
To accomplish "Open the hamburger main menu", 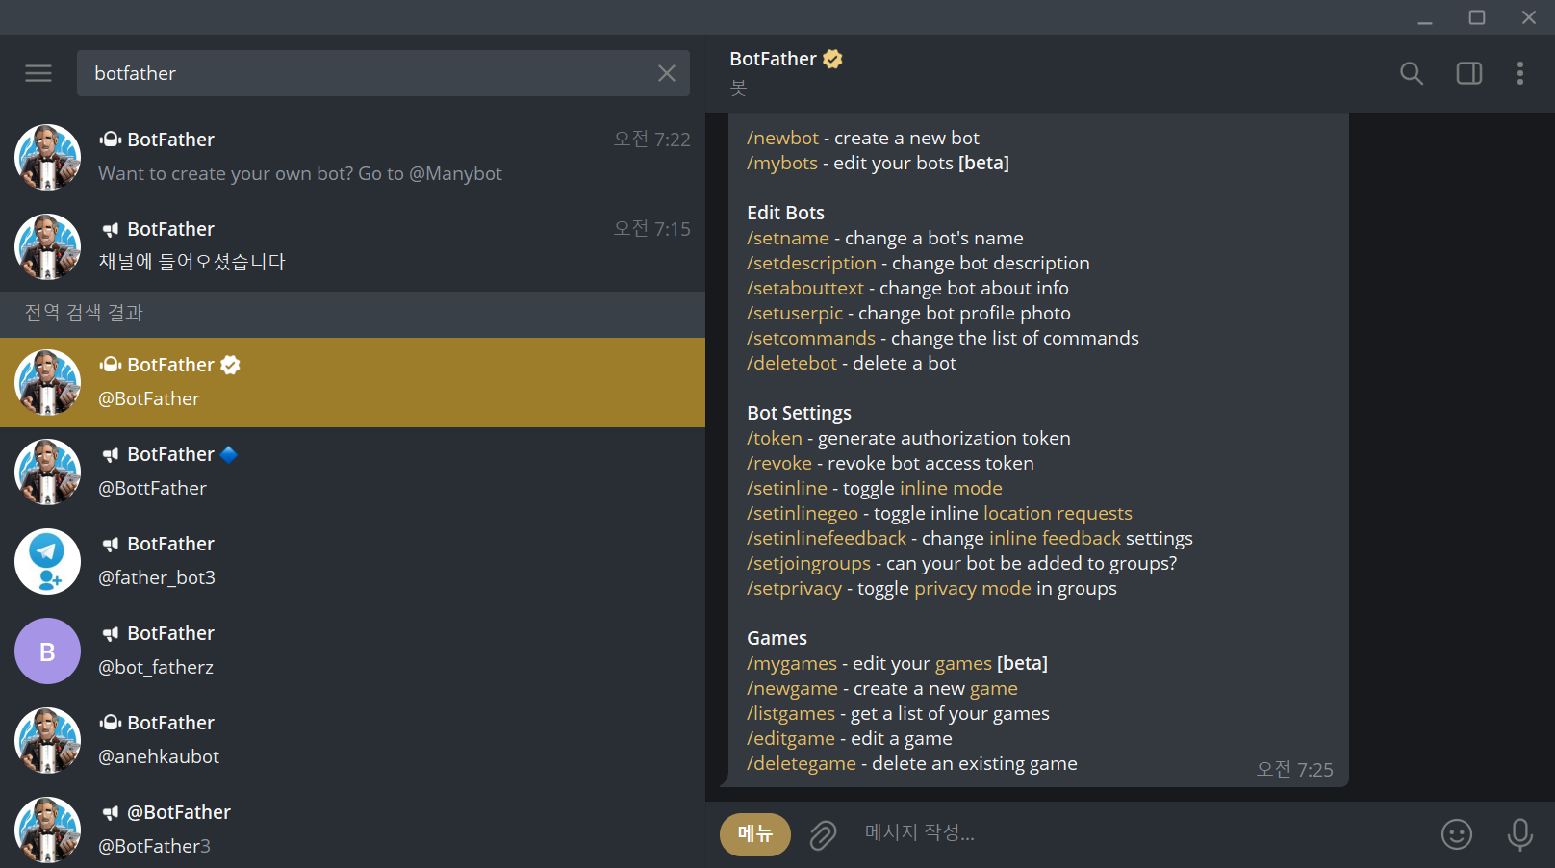I will tap(38, 73).
